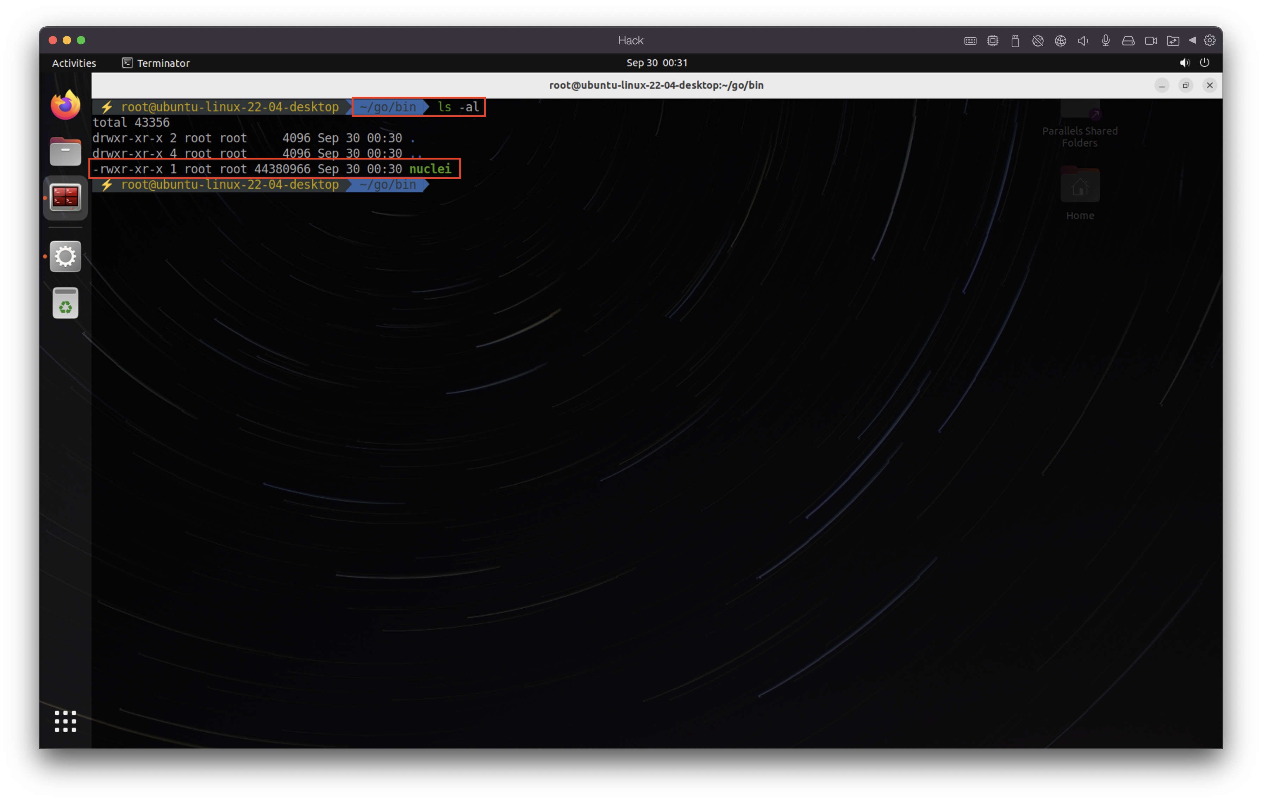Screen dimensions: 1262x801
Task: Click the camera icon in the VM toolbar
Action: [1151, 41]
